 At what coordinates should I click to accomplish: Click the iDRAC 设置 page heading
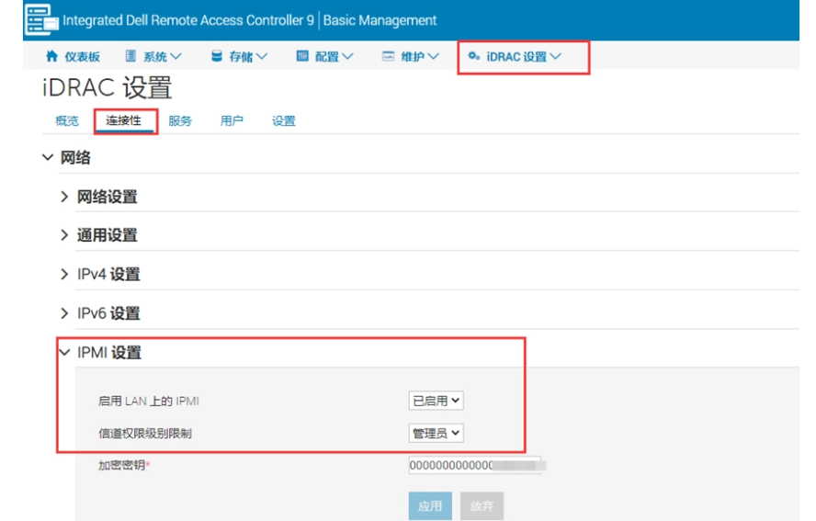[x=108, y=87]
